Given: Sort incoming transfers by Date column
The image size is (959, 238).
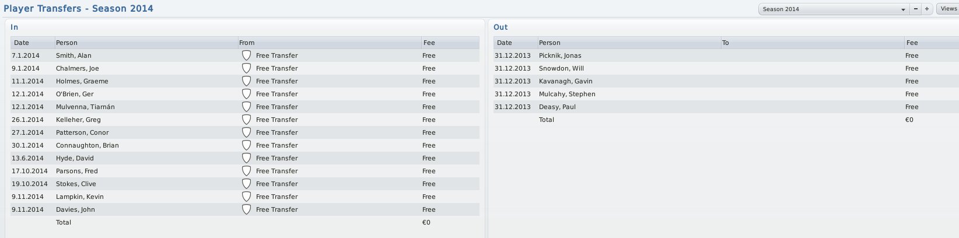Looking at the screenshot, I should coord(32,43).
